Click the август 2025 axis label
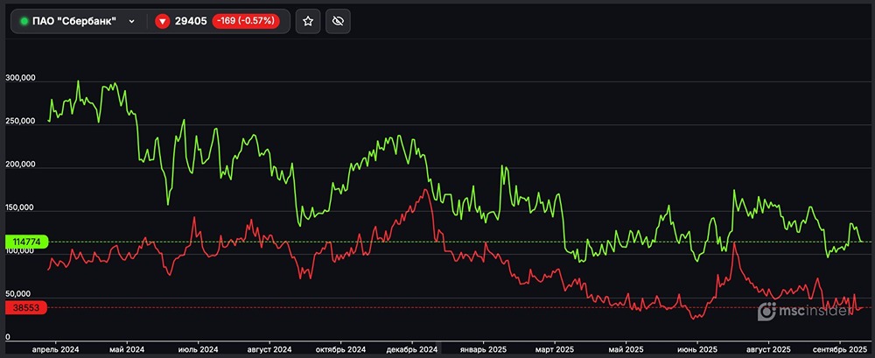This screenshot has height=358, width=875. tap(768, 349)
